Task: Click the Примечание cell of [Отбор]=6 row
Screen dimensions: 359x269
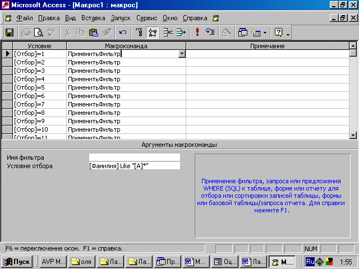Action: [x=268, y=96]
